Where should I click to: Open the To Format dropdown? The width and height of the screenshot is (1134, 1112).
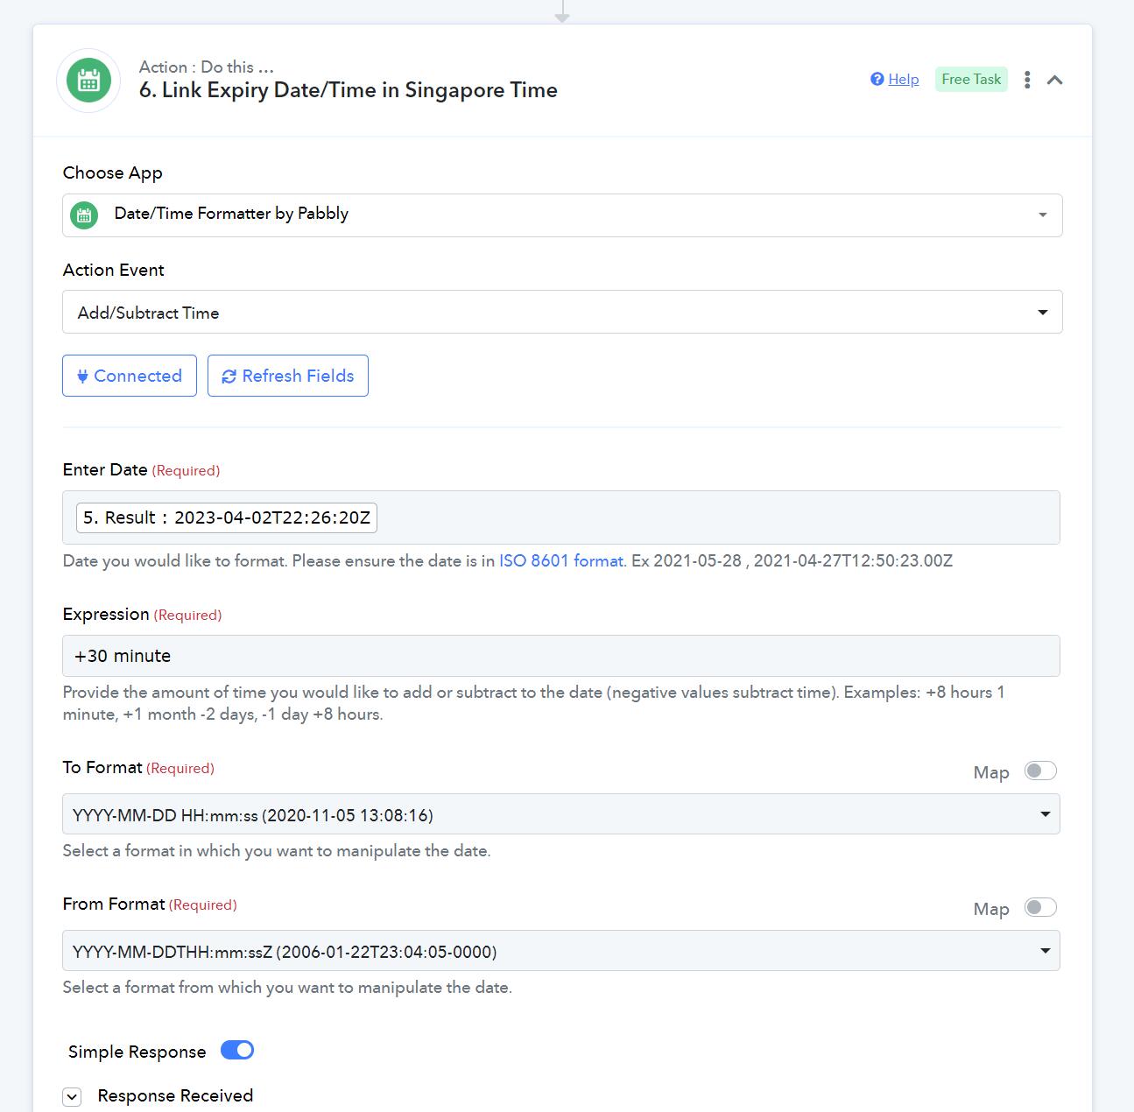click(x=561, y=814)
